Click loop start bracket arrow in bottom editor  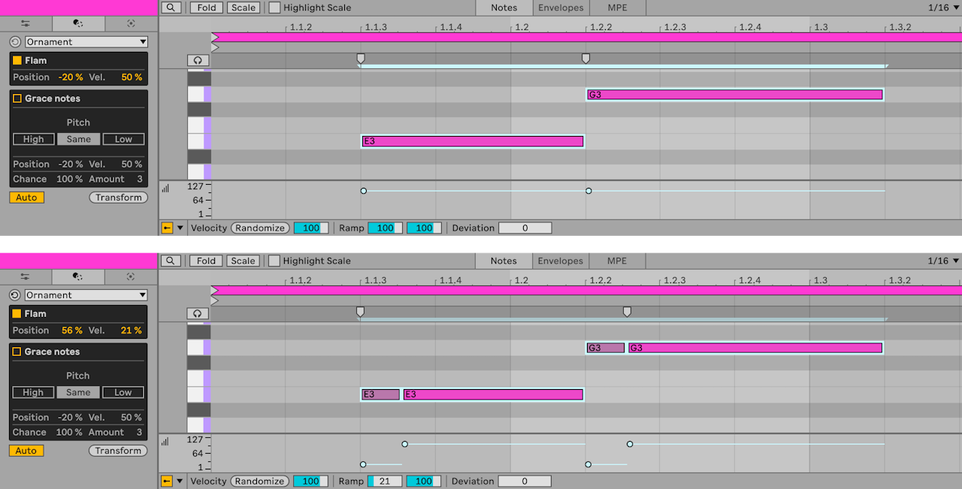click(x=215, y=290)
